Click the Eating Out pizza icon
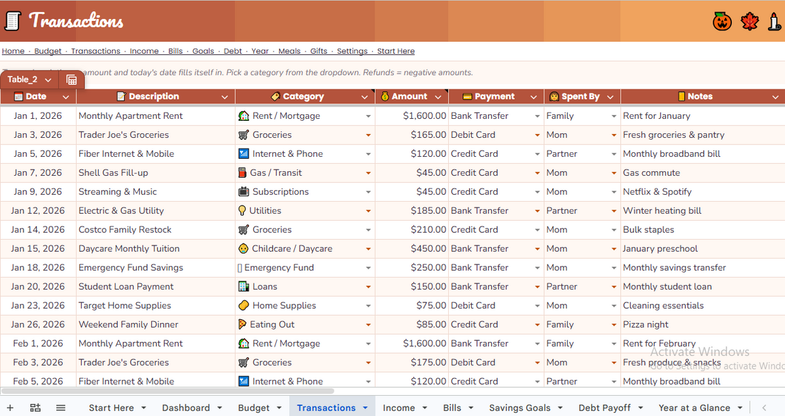Screen dimensions: 785x416 tap(243, 324)
